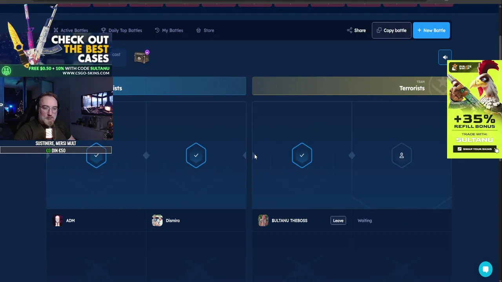502x282 pixels.
Task: Click the Waiting slot label
Action: 365,221
